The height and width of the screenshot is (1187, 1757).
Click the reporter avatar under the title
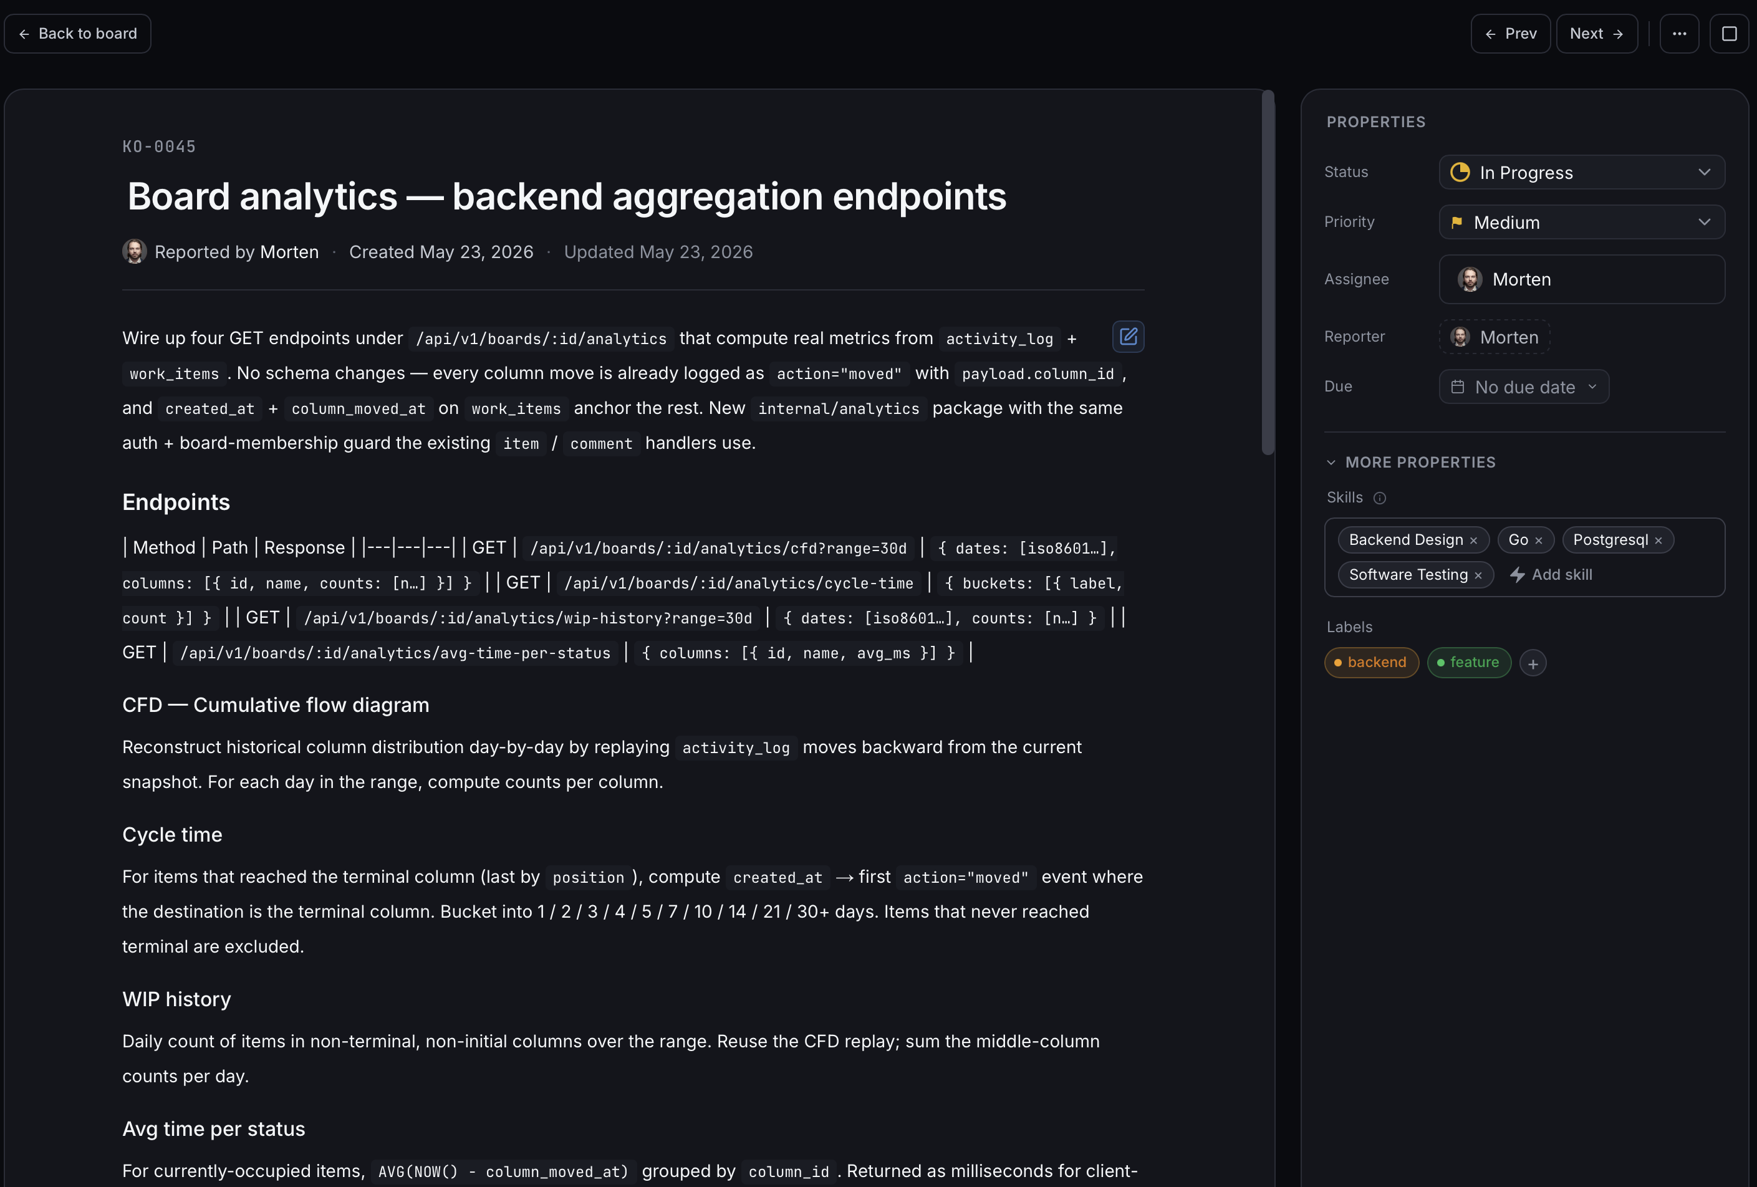135,252
